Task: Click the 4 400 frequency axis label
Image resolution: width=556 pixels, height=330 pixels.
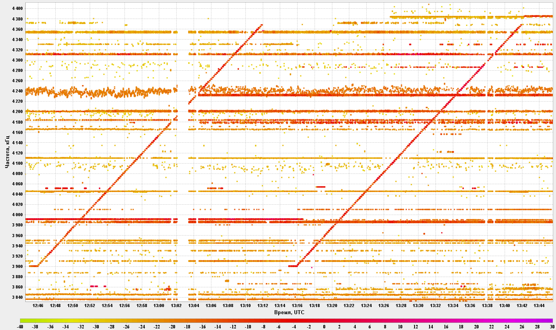Action: tap(17, 9)
